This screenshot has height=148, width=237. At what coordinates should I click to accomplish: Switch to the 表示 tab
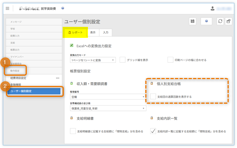point(93,33)
